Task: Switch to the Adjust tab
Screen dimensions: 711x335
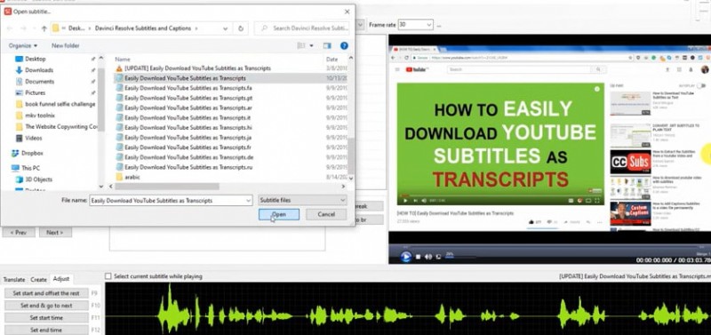Action: (x=61, y=279)
